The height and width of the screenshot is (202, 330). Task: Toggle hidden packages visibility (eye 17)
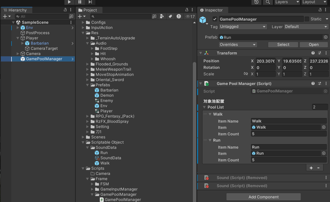190,16
